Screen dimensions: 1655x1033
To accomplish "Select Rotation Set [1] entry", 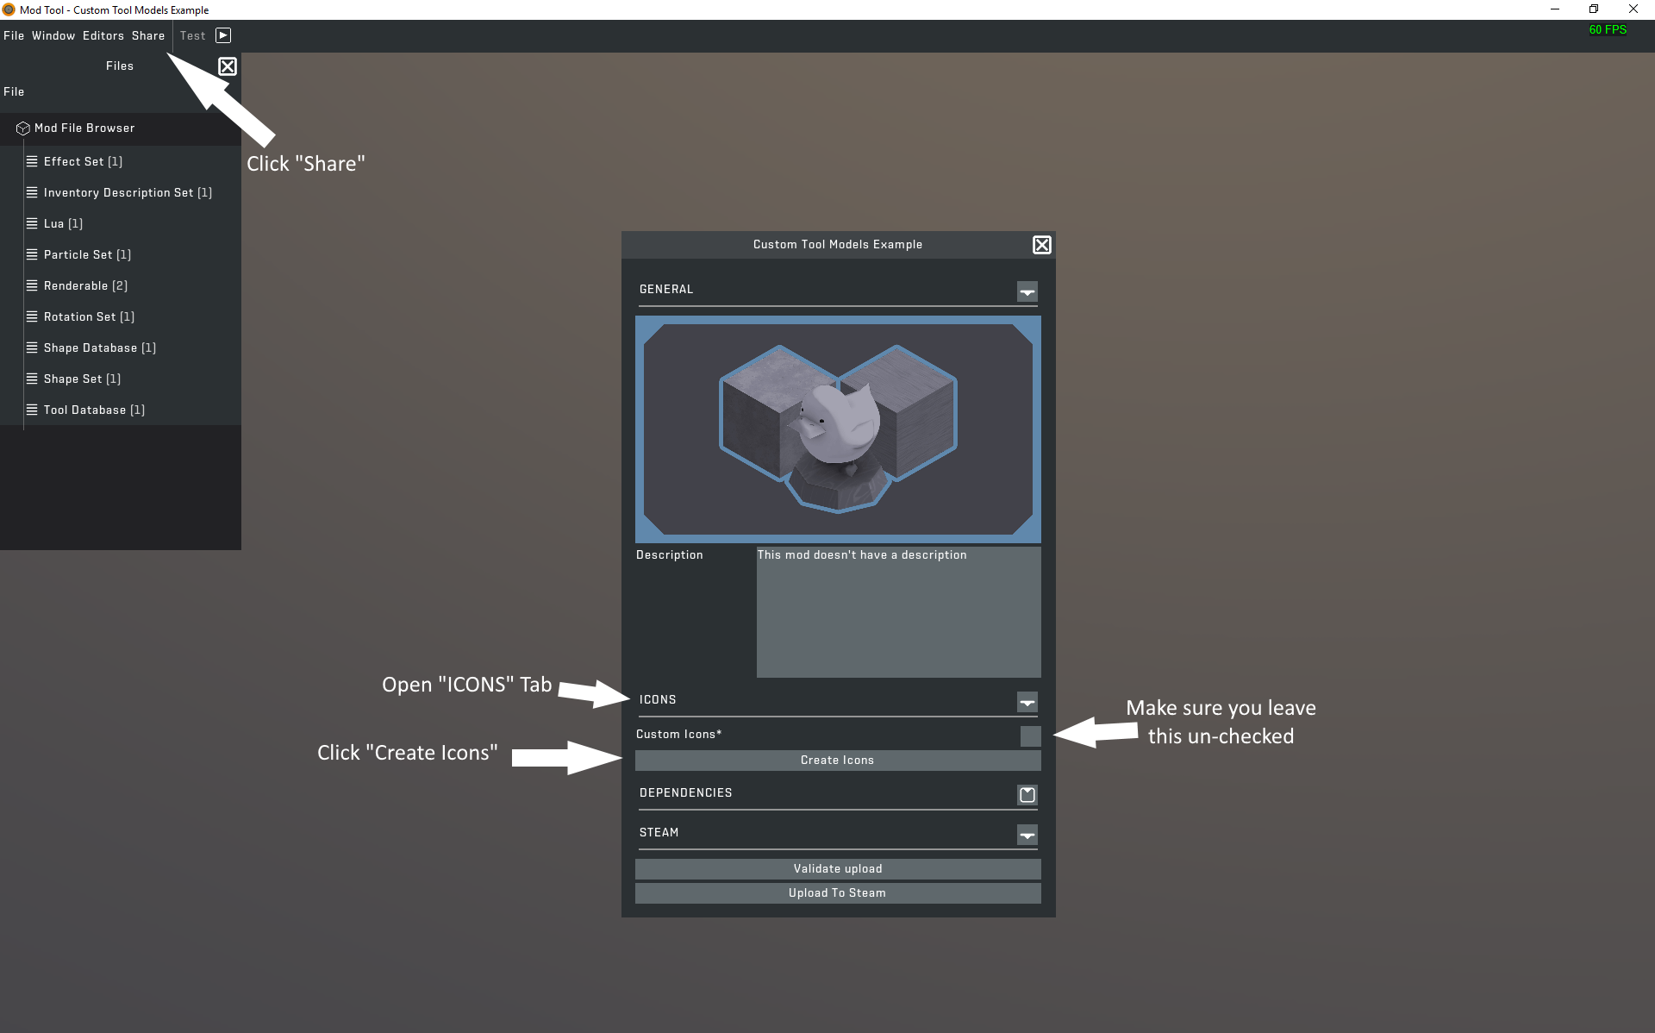I will click(x=89, y=316).
